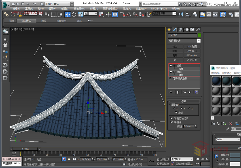
Task: Click the green object color swatch beside Line2749
Action: click(199, 35)
